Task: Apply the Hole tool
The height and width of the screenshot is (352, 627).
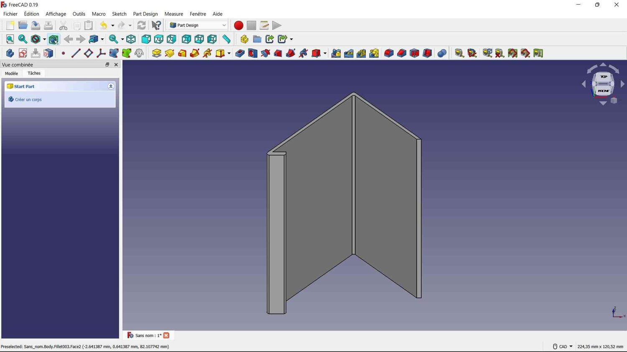Action: [x=252, y=53]
